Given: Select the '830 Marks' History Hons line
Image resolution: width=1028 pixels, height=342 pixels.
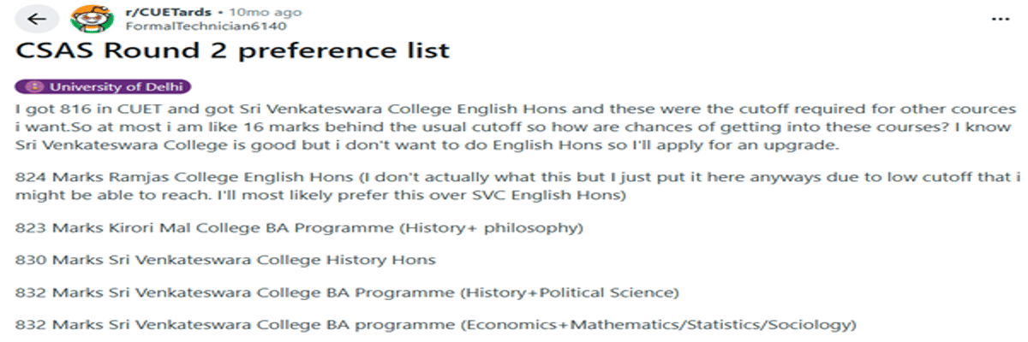Looking at the screenshot, I should tap(225, 260).
